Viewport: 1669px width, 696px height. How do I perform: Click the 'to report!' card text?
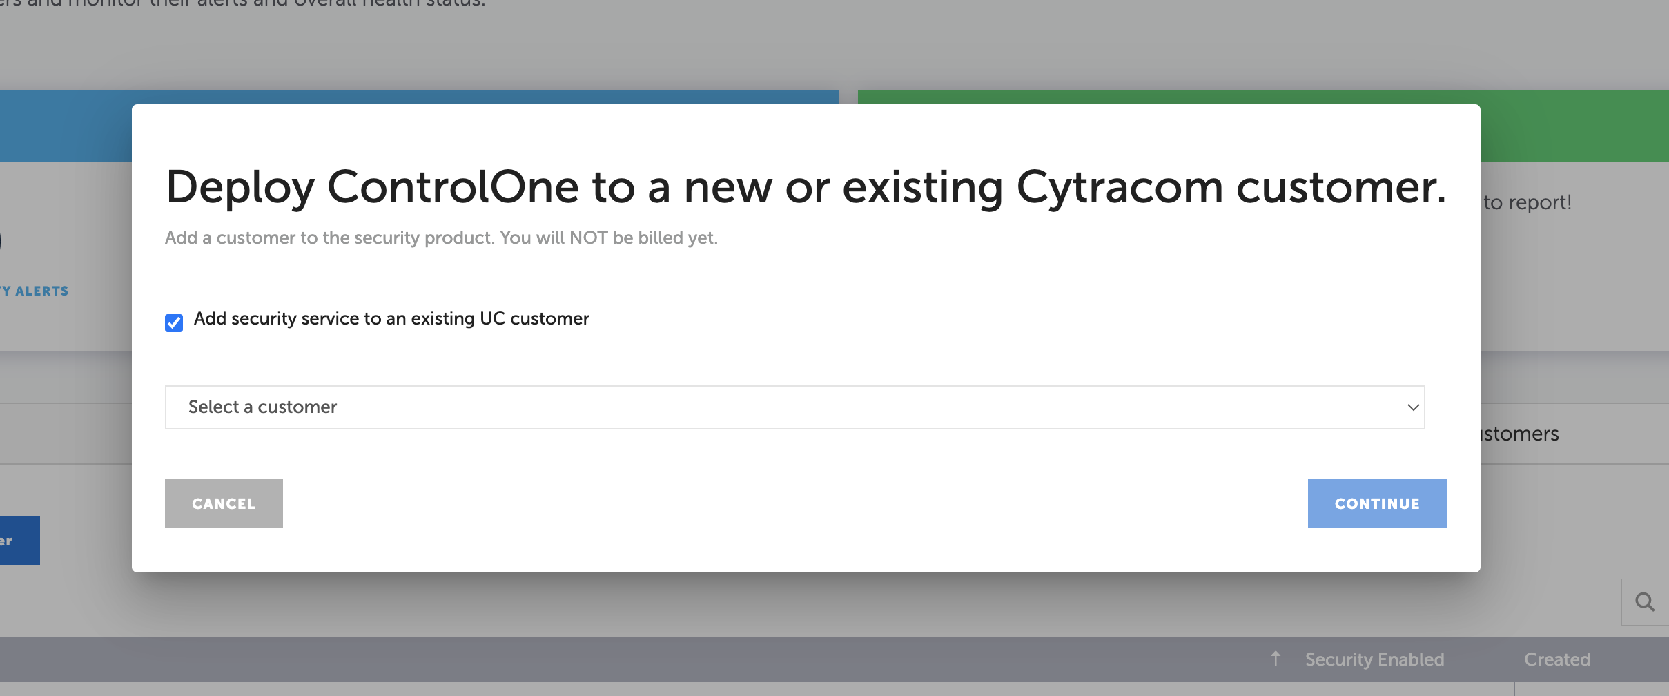(1527, 202)
